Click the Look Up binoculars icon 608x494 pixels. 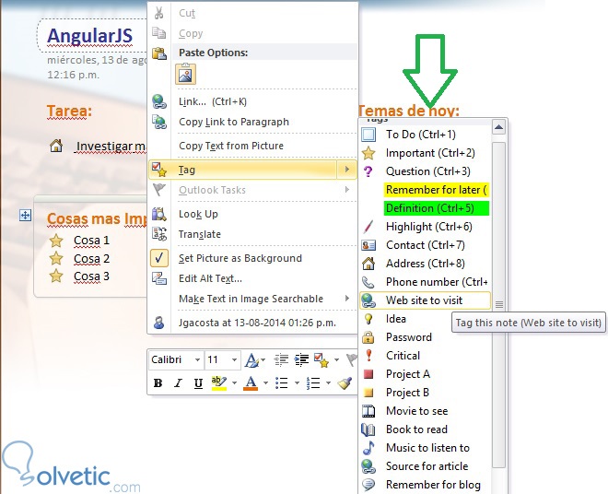pos(159,214)
